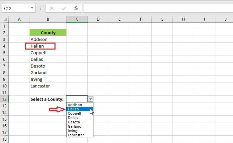233x143 pixels.
Task: Click the 'Select a County:' label cell
Action: [x=48, y=99]
